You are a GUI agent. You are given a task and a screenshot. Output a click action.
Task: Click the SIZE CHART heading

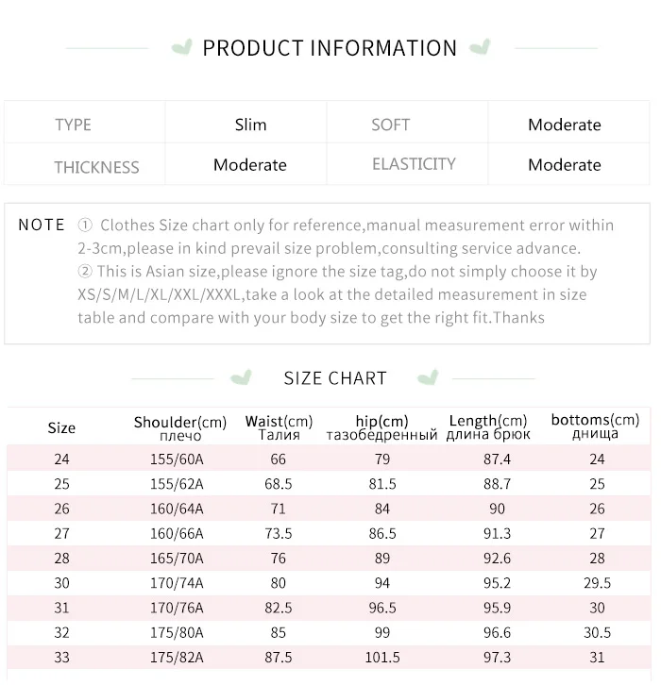[x=335, y=378]
